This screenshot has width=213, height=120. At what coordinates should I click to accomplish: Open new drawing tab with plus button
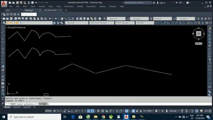(x=66, y=10)
